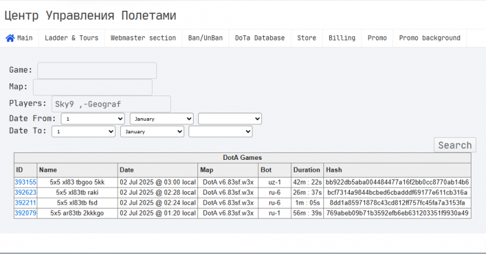Click the duration 42m : 22s
Image resolution: width=486 pixels, height=254 pixels.
pos(308,182)
